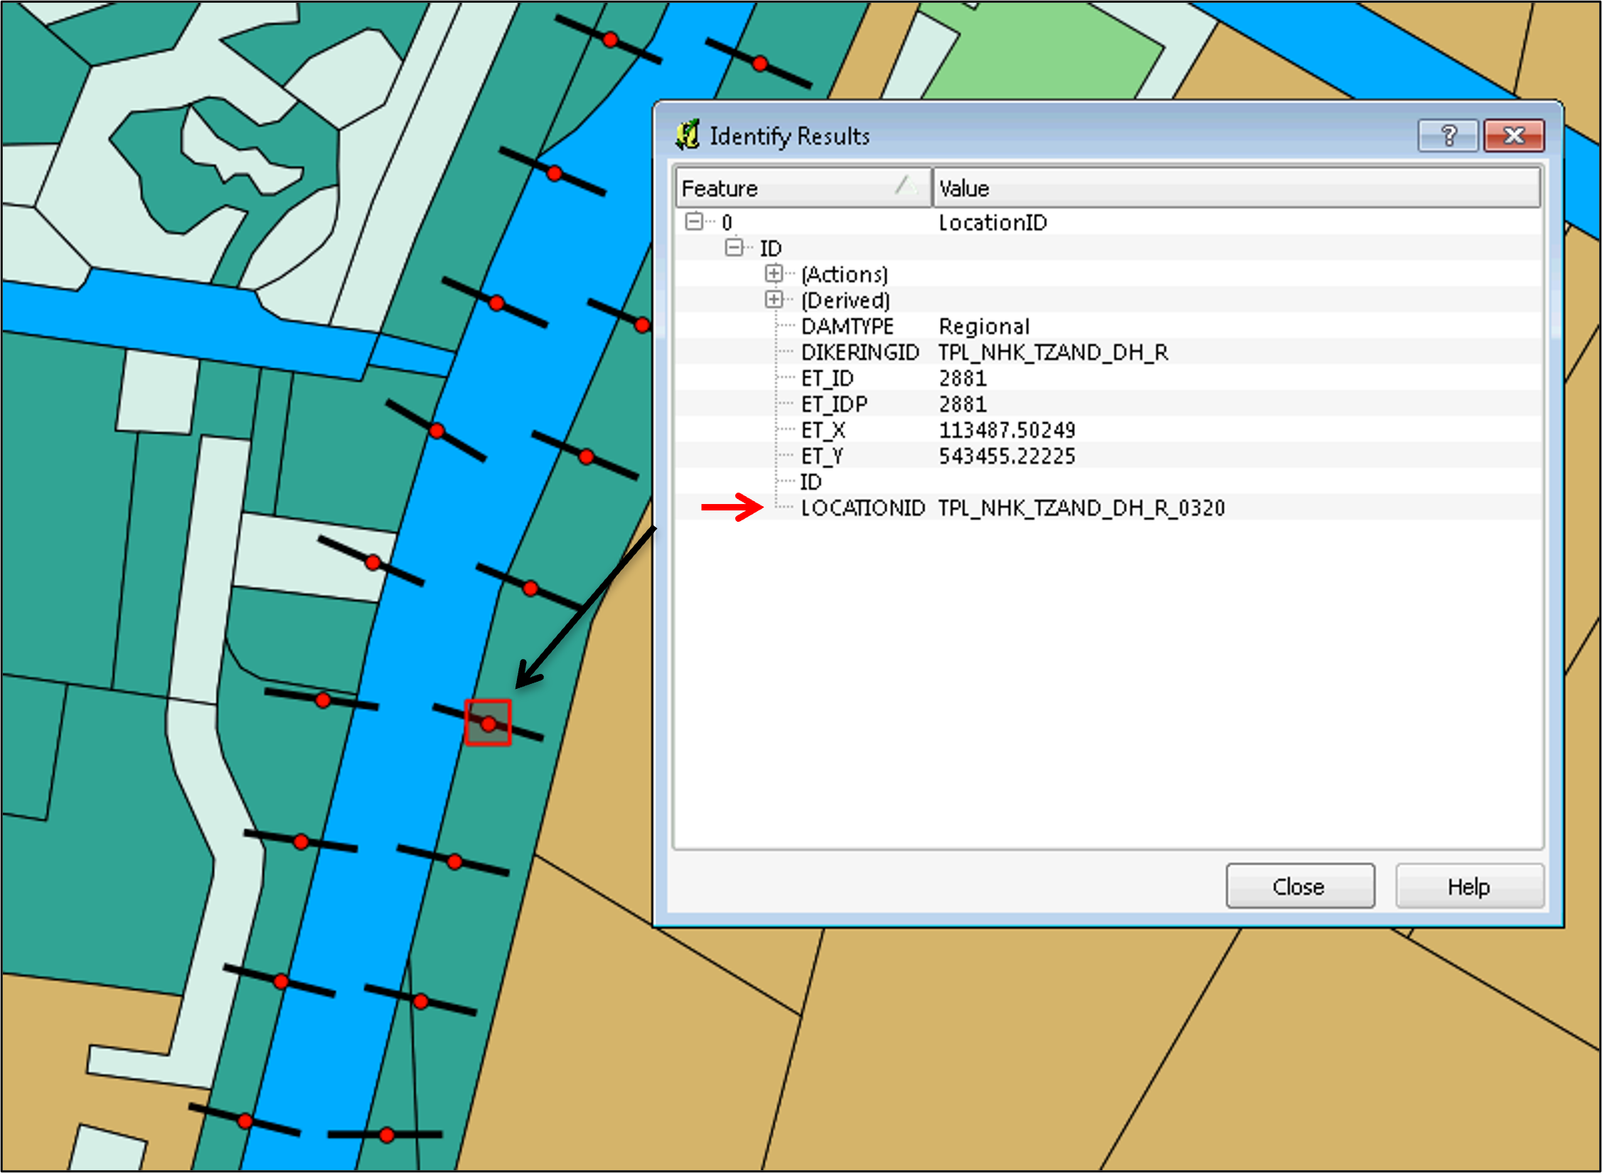Click the question mark help button
1602x1173 pixels.
coord(1448,135)
